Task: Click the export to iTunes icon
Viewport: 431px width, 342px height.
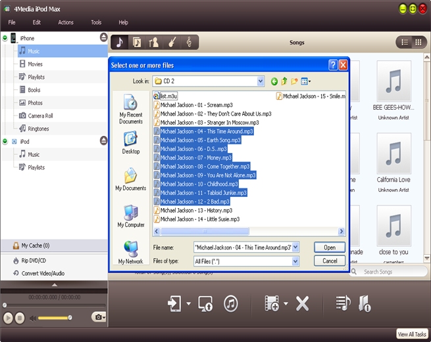Action: (230, 304)
